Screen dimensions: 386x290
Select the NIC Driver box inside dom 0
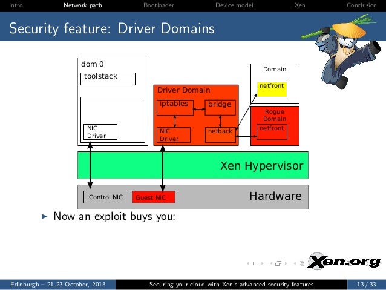click(100, 132)
